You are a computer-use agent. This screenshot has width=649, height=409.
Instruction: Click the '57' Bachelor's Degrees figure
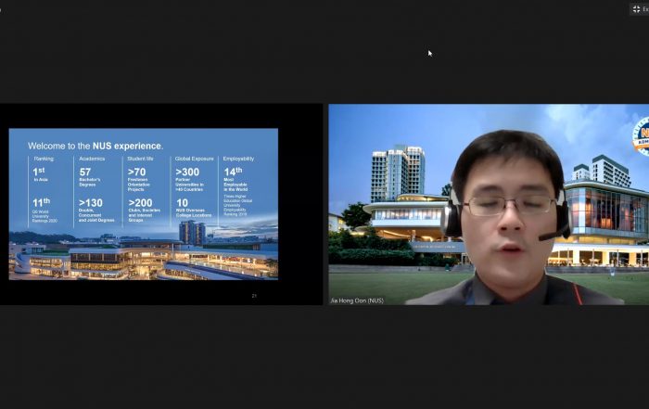point(85,172)
